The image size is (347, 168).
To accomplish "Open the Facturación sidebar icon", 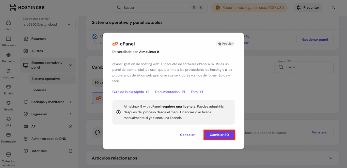I will 8,135.
